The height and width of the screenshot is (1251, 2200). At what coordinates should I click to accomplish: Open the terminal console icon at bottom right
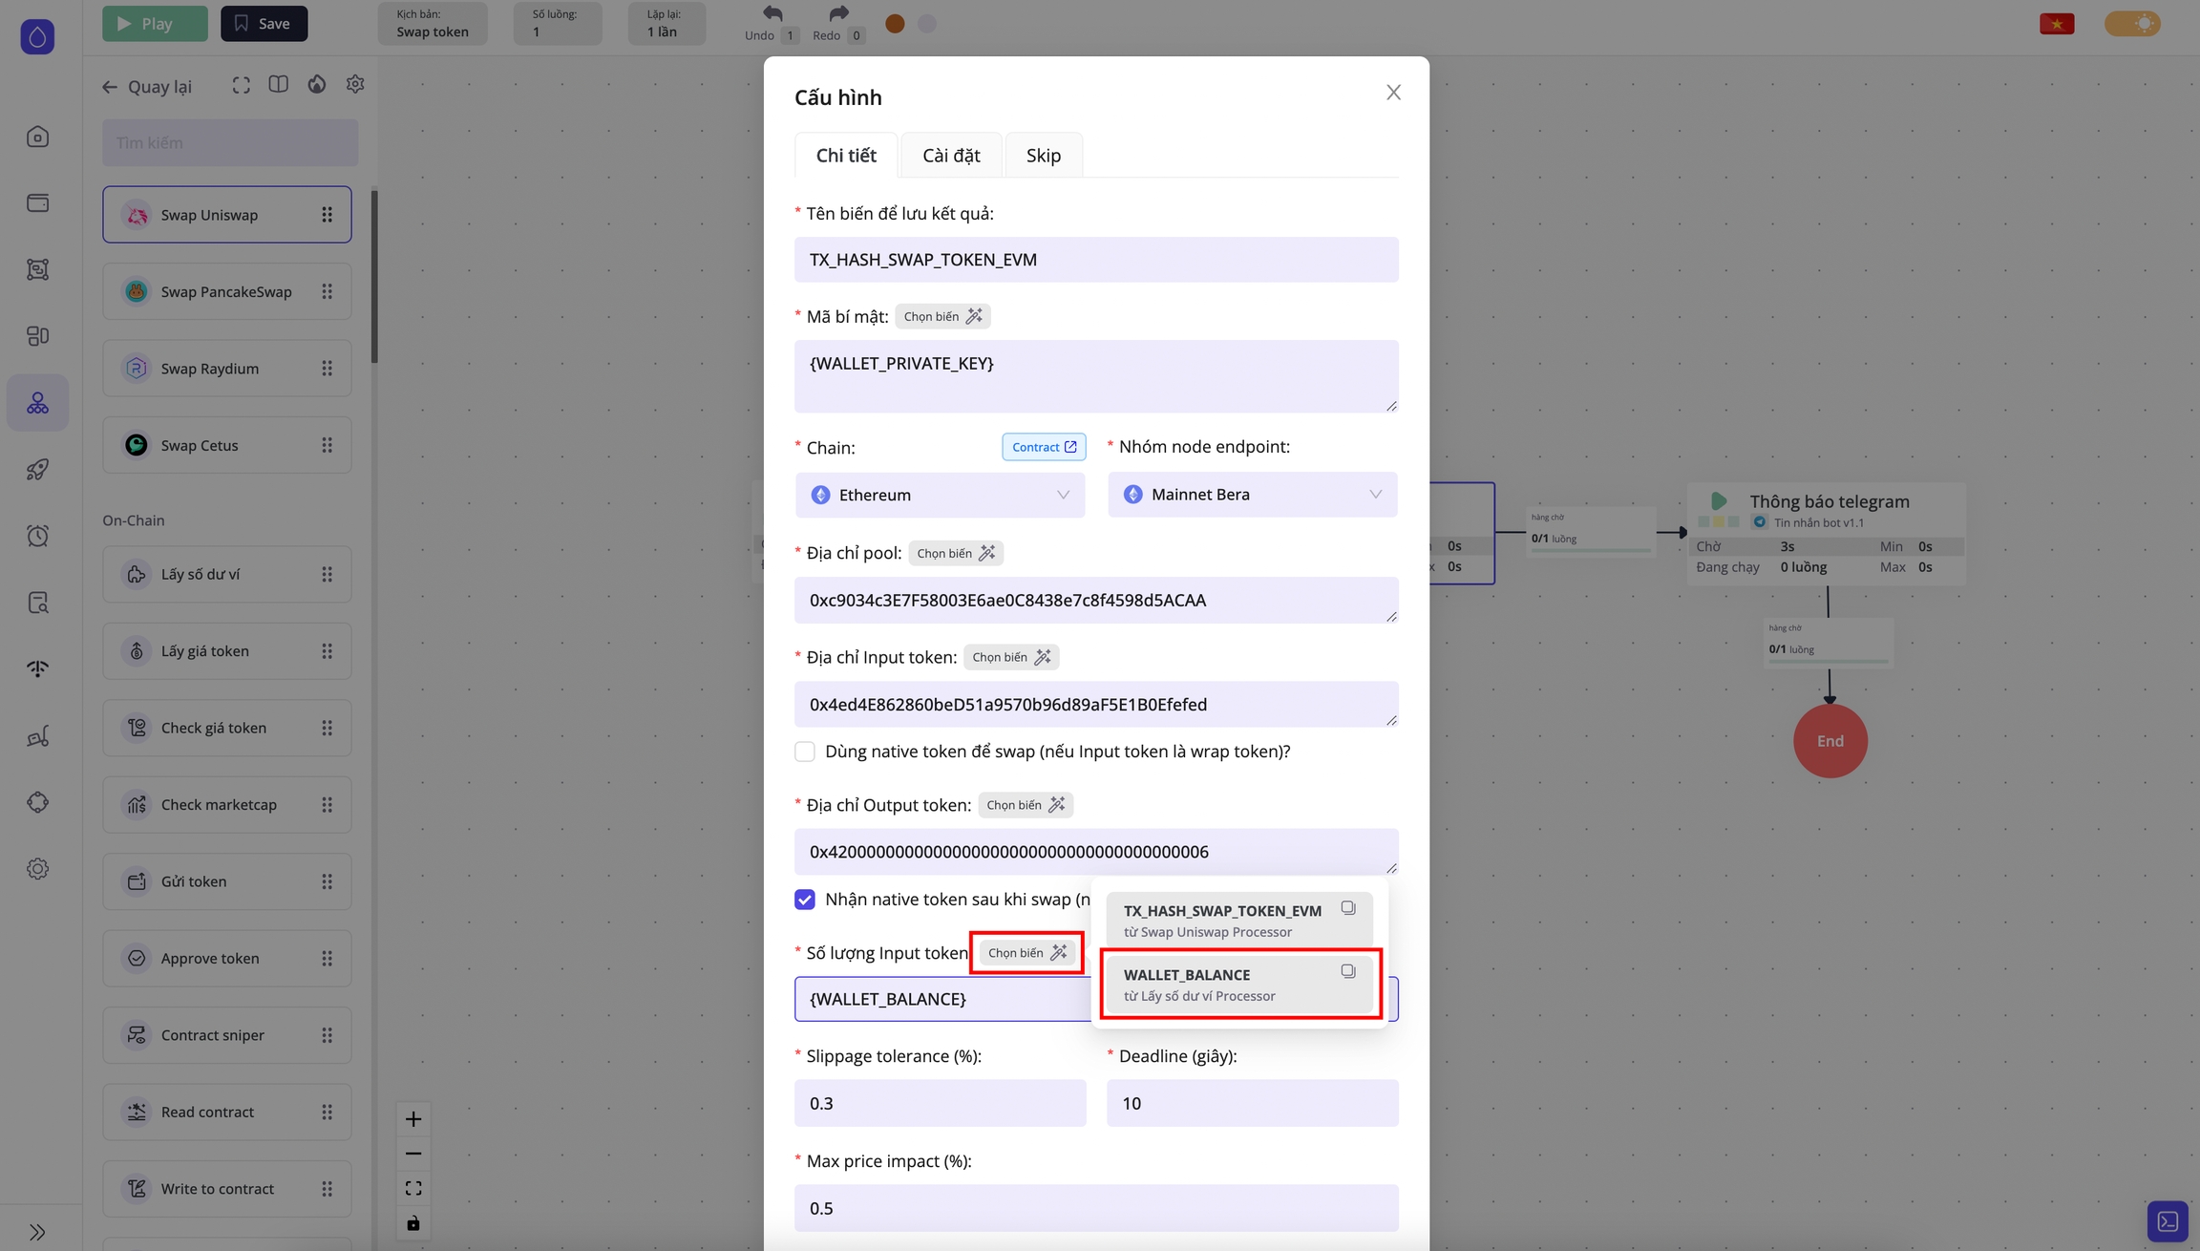tap(2167, 1221)
